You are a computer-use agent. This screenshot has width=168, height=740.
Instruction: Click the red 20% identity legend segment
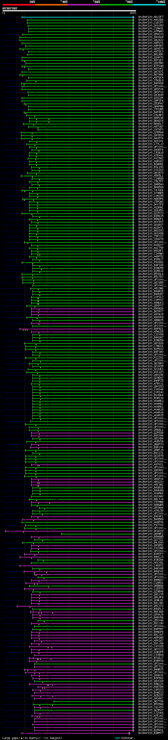click(19, 5)
